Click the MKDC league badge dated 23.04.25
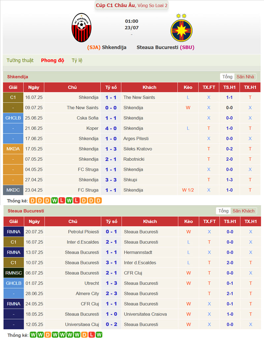 pos(13,190)
